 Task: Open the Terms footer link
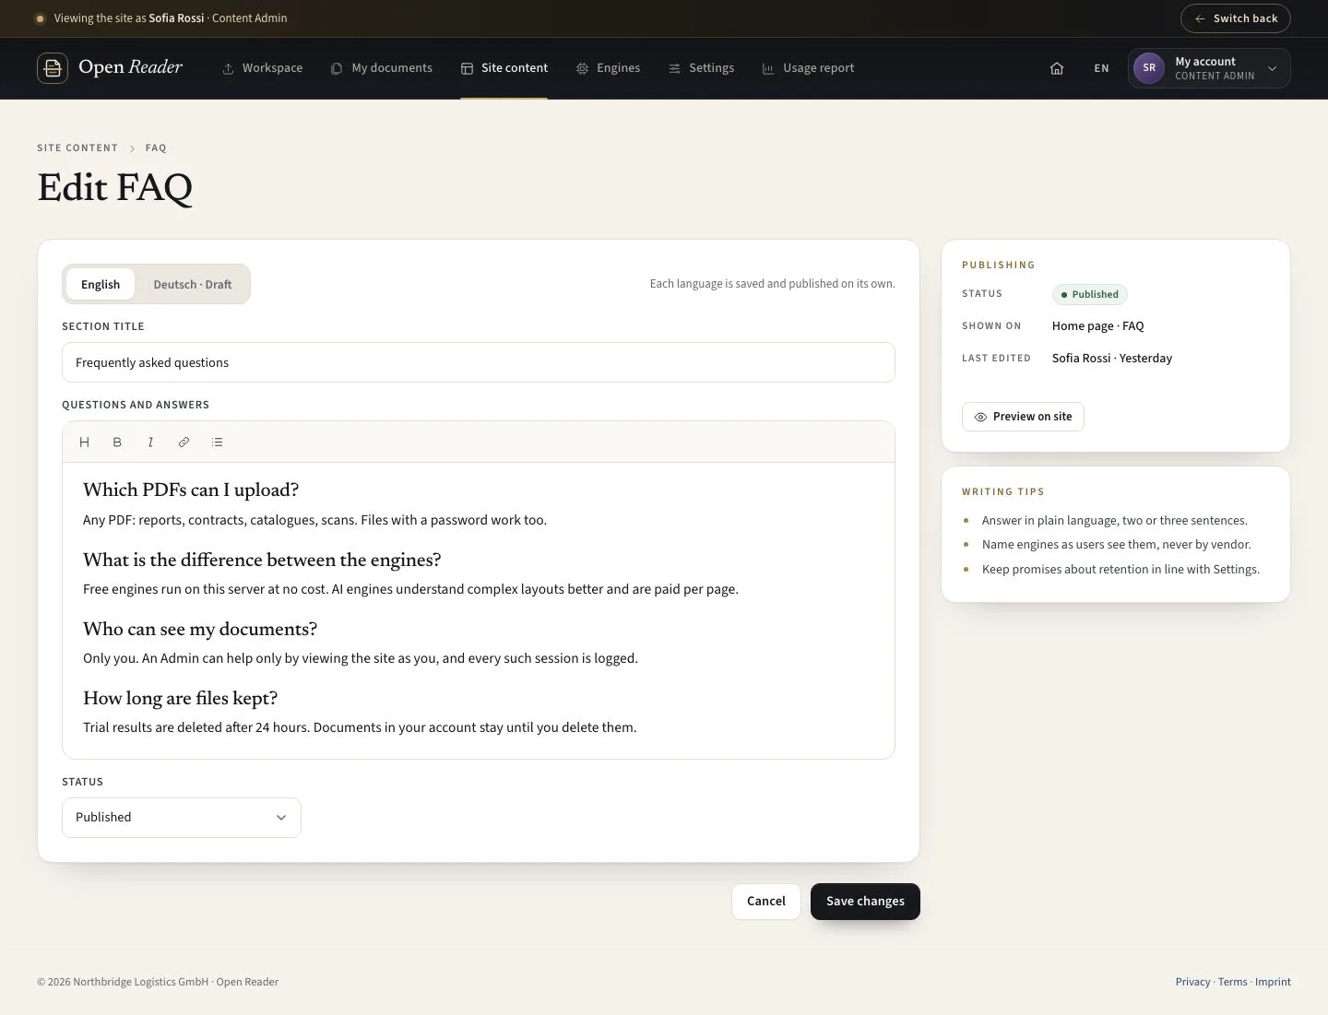coord(1232,982)
